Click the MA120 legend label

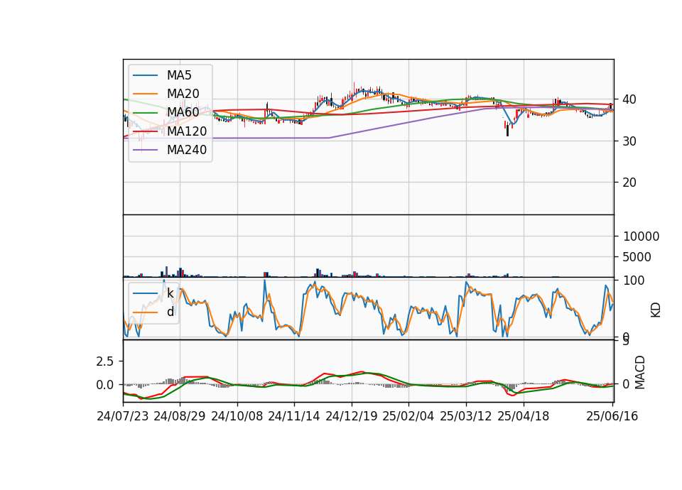pyautogui.click(x=187, y=131)
